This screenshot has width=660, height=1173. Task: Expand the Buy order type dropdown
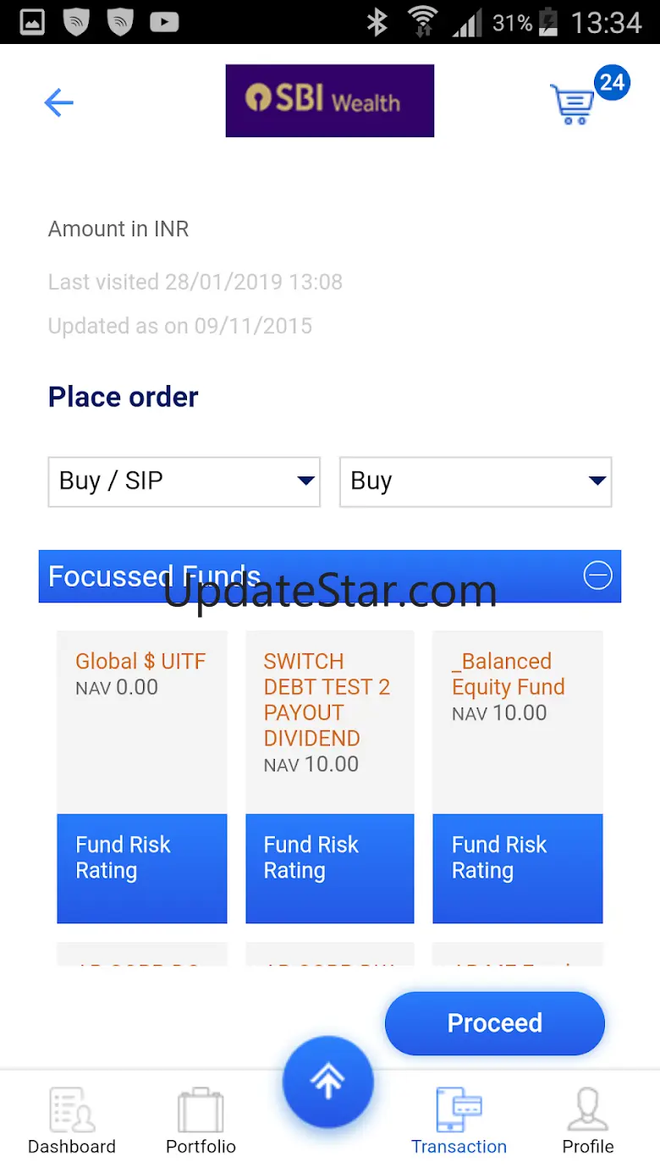click(475, 482)
